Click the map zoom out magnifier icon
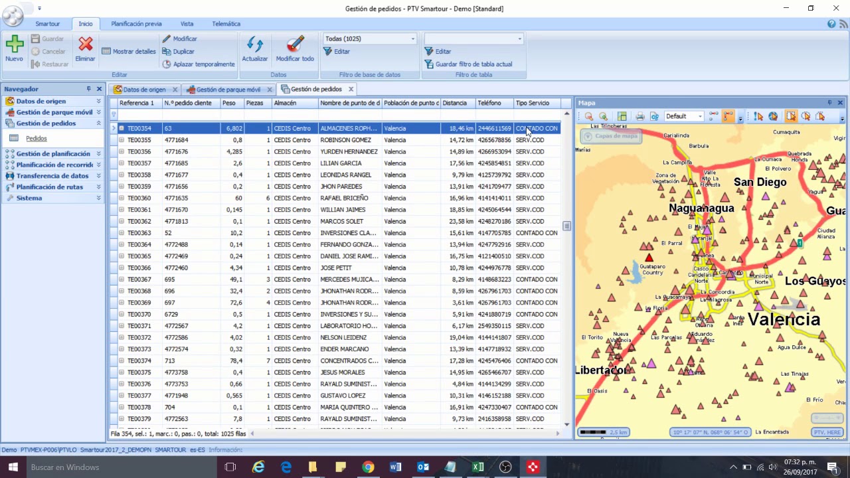The height and width of the screenshot is (478, 850). click(x=588, y=116)
